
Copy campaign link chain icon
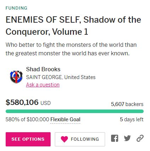point(140,138)
